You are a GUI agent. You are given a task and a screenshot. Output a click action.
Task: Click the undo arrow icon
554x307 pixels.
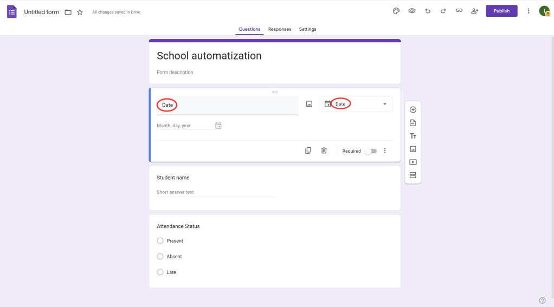(428, 11)
